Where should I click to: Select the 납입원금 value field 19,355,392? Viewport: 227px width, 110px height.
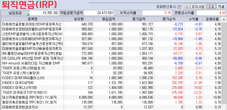(x=44, y=13)
